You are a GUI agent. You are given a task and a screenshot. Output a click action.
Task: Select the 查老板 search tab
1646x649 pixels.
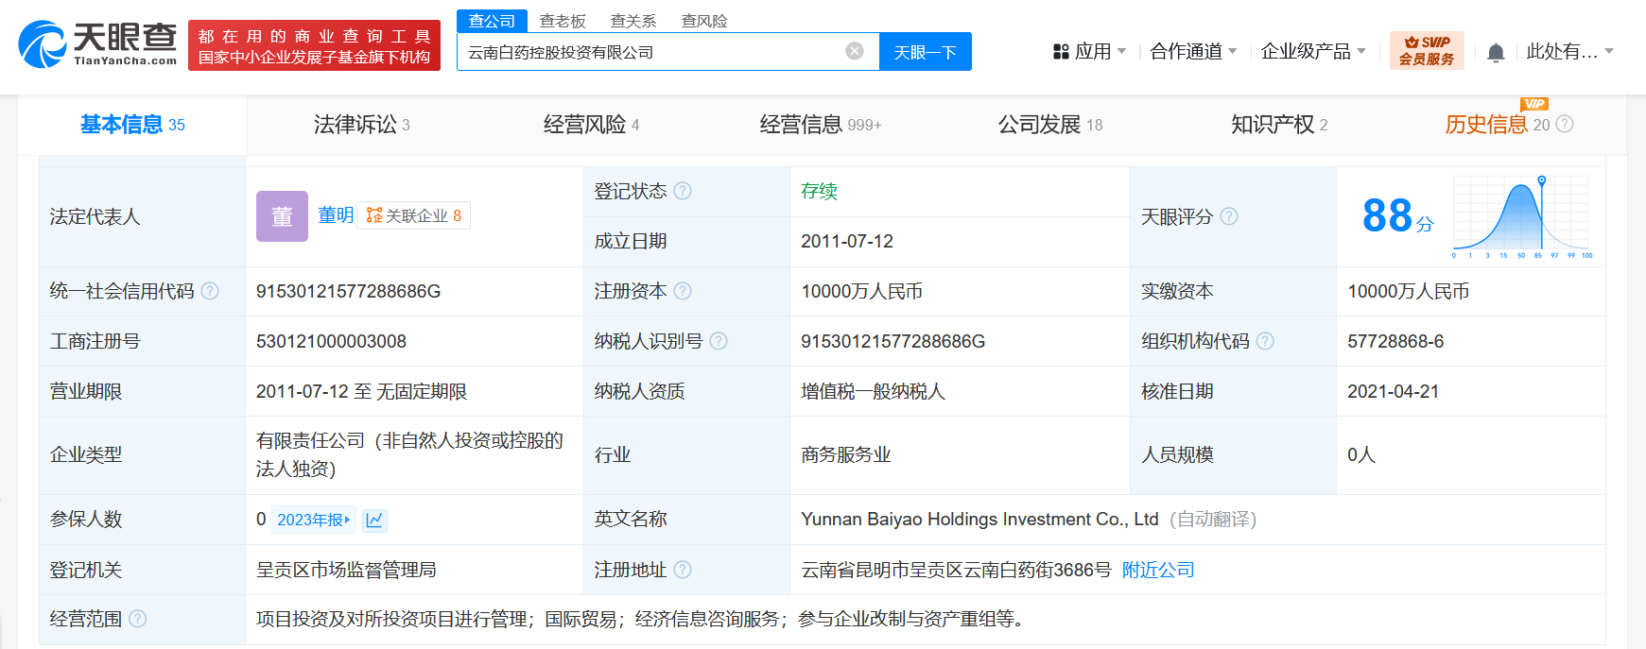[563, 21]
